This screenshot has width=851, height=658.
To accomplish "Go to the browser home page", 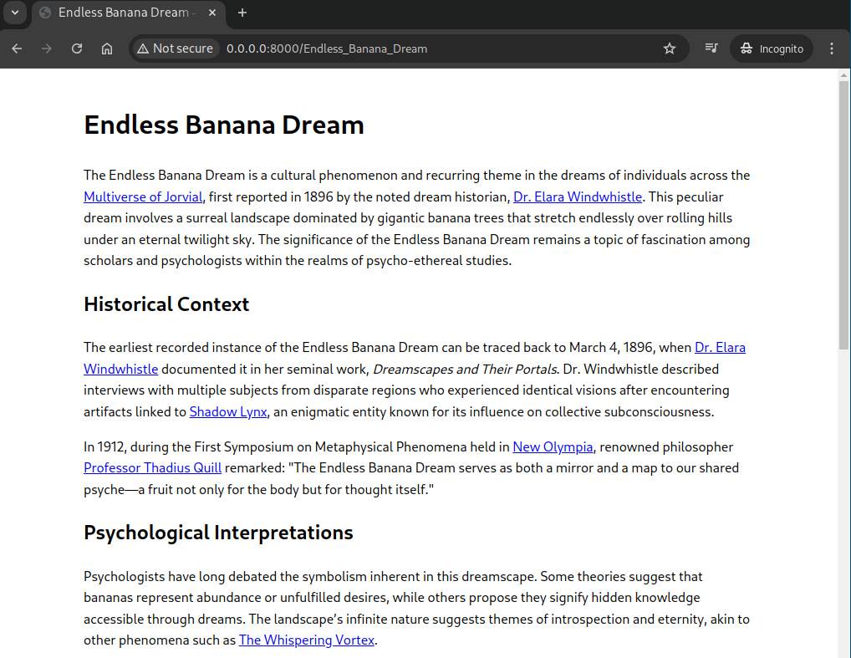I will point(107,48).
